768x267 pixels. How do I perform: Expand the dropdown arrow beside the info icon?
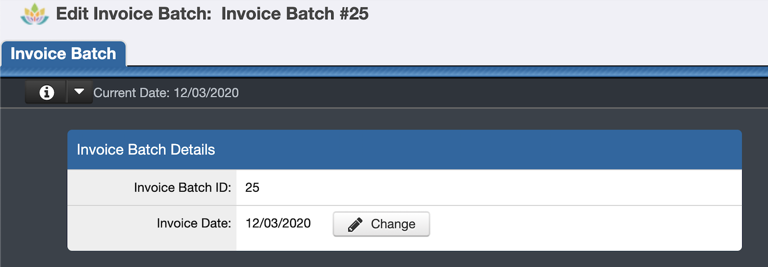(79, 92)
